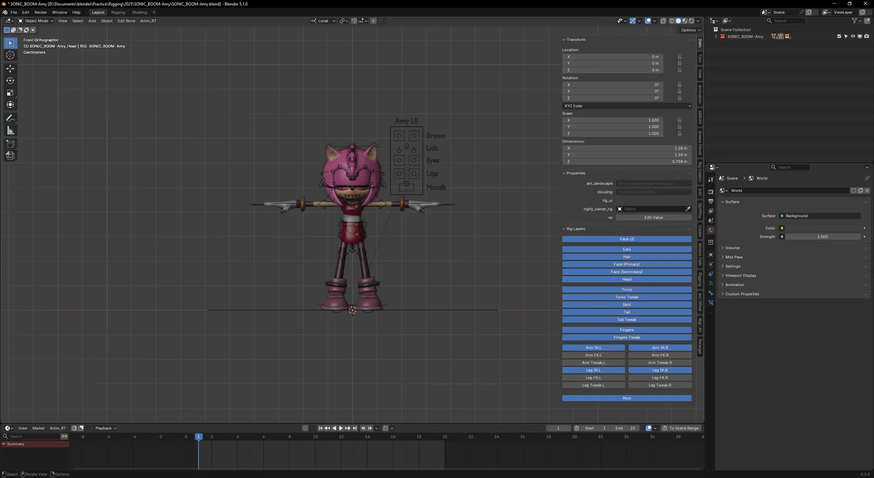Open the Physics properties tab
This screenshot has height=478, width=874.
pos(711,264)
